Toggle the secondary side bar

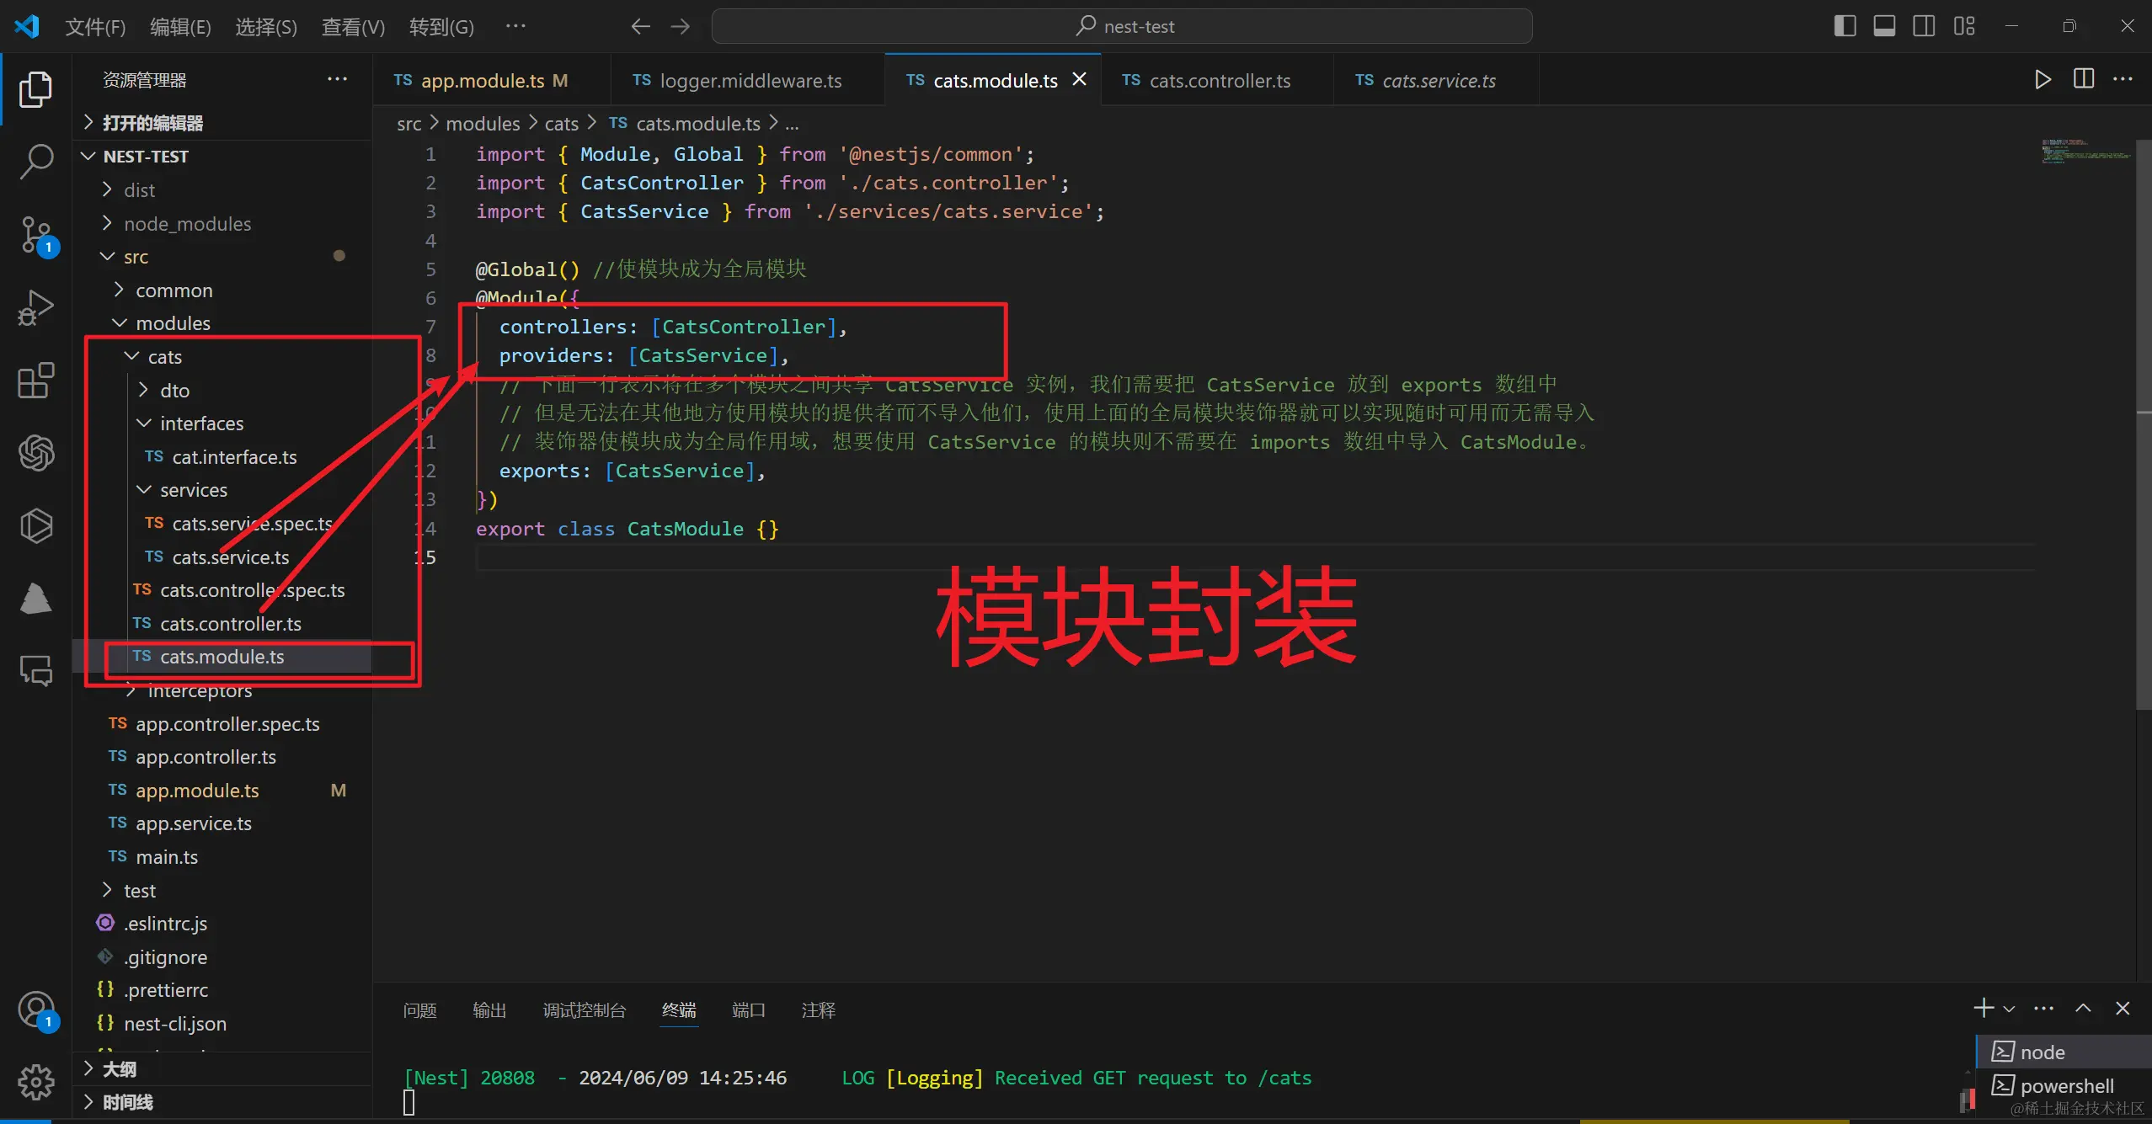[x=1924, y=26]
